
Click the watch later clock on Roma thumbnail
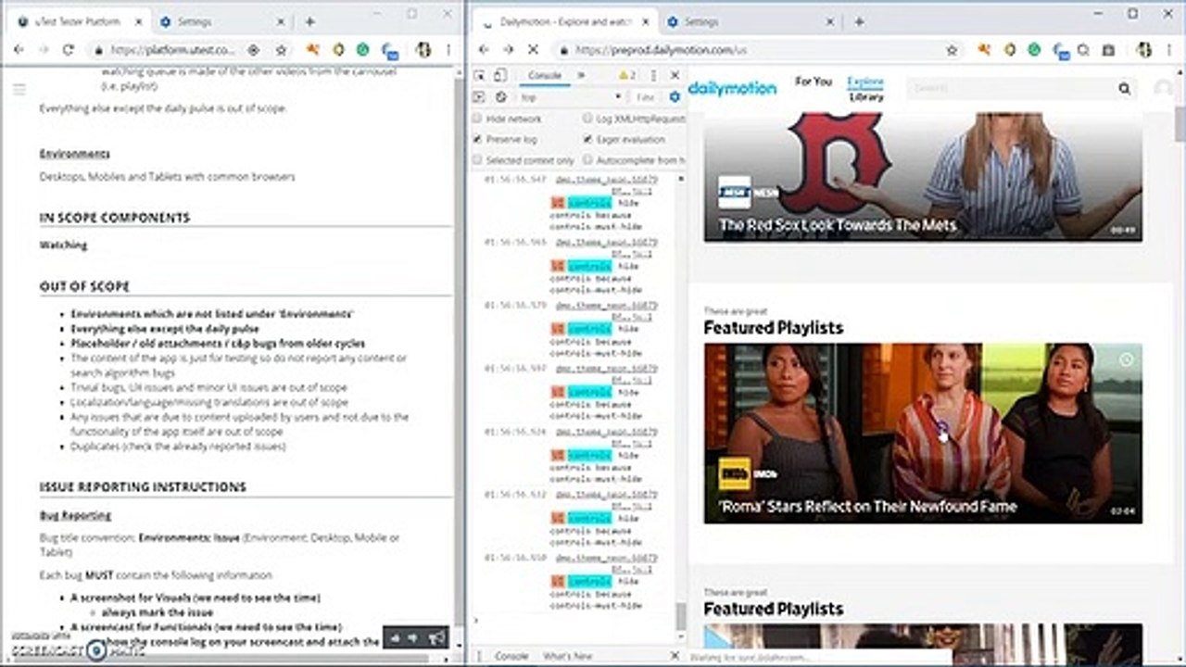pos(1126,359)
